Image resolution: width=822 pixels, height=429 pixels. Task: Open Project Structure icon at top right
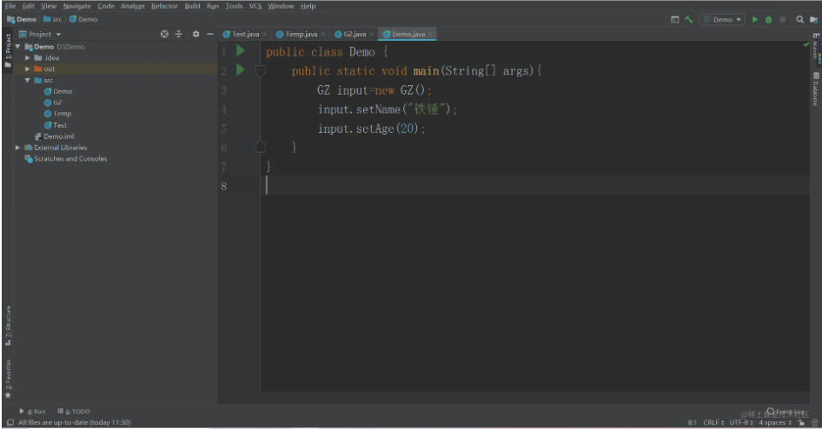click(x=813, y=19)
